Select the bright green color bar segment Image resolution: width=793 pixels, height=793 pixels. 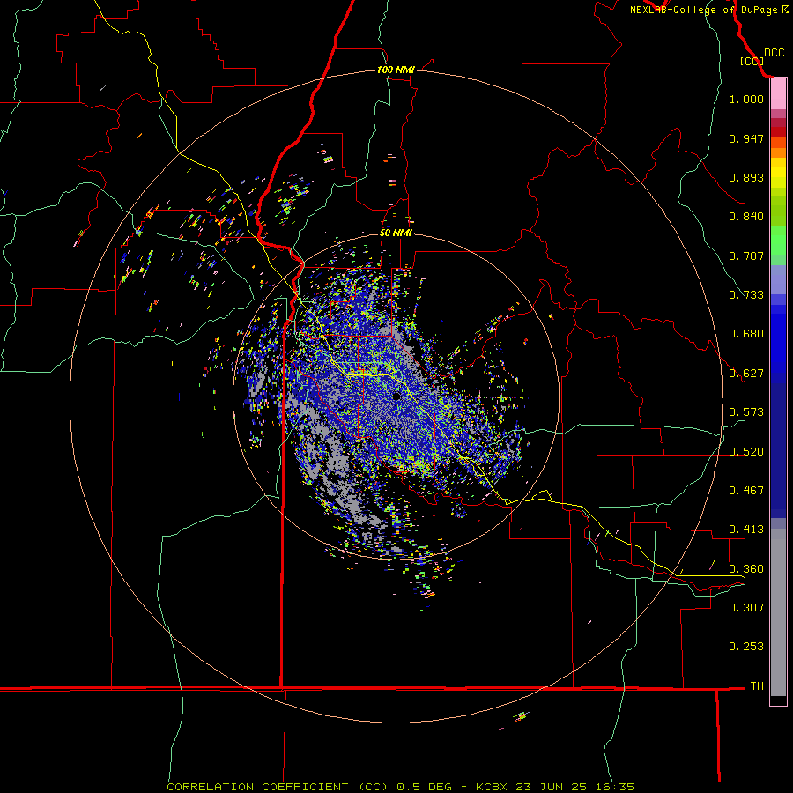(x=778, y=241)
